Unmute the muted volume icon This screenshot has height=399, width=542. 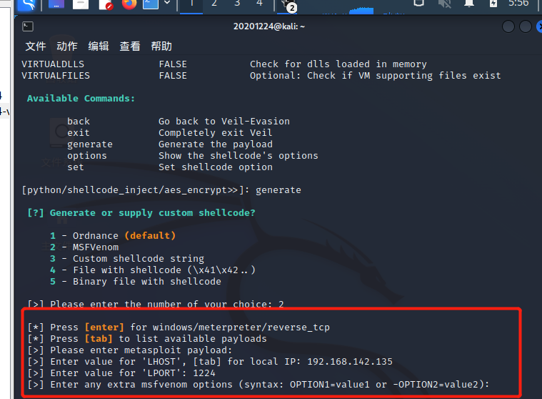pyautogui.click(x=444, y=4)
